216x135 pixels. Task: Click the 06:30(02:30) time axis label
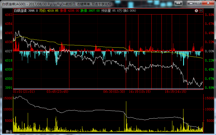point(114,92)
